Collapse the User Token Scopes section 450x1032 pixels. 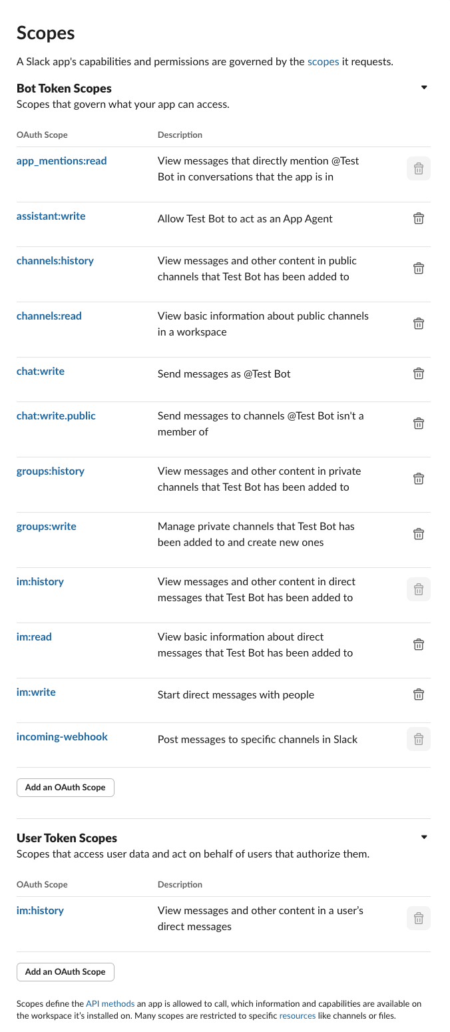[x=424, y=838]
